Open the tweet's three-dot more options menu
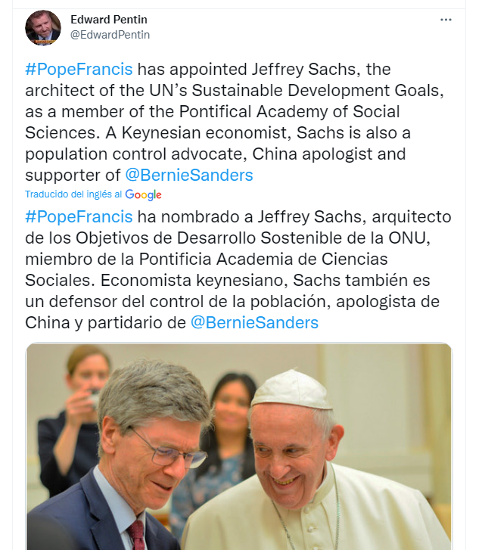Screen dimensions: 485x550 click(446, 19)
